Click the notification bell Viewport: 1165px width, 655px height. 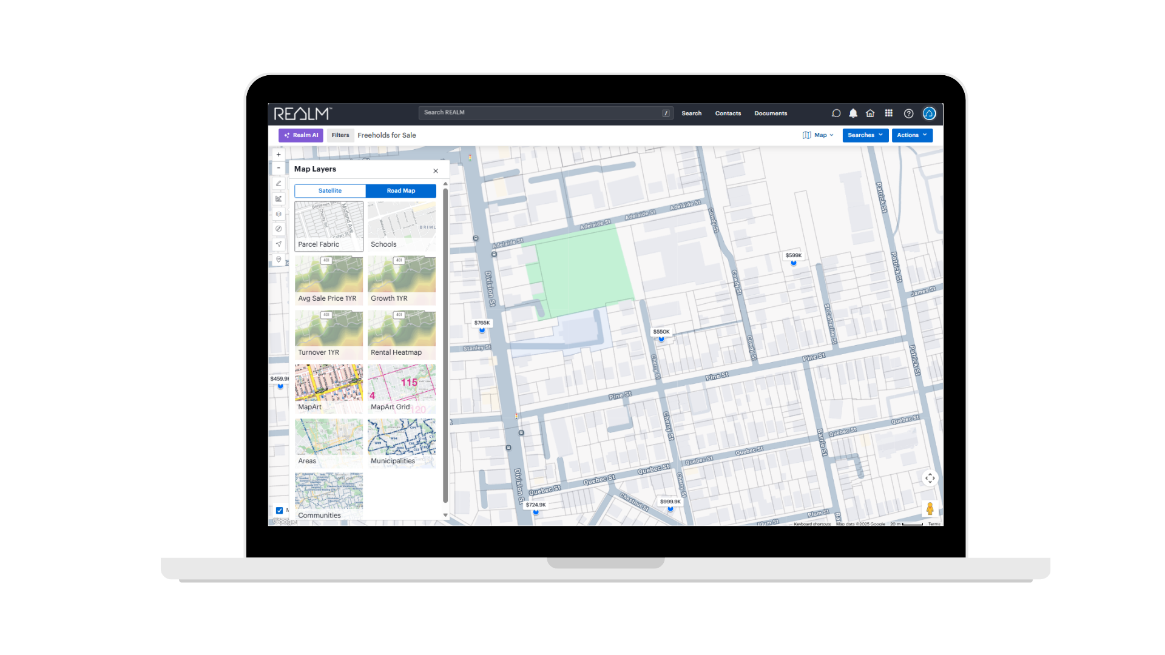click(853, 113)
